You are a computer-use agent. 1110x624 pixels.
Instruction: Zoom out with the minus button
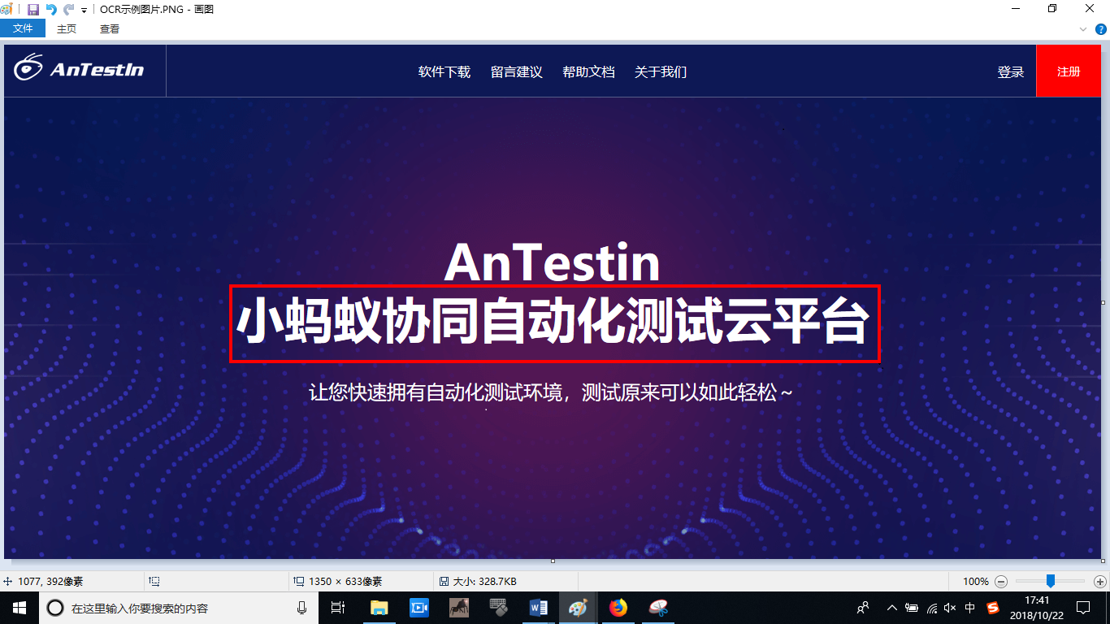tap(1001, 582)
